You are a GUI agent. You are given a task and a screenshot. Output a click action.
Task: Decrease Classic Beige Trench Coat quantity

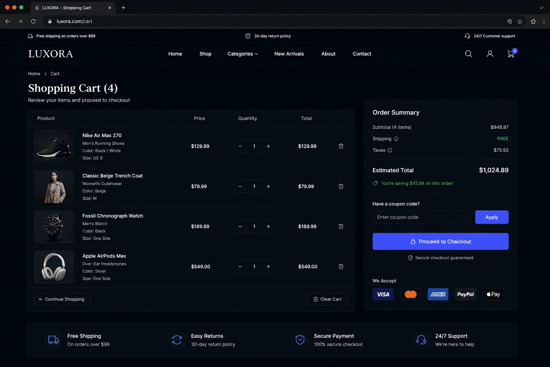[240, 186]
